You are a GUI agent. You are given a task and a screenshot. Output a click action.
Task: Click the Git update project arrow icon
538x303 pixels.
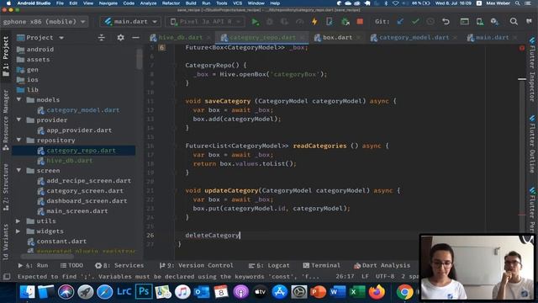point(400,22)
